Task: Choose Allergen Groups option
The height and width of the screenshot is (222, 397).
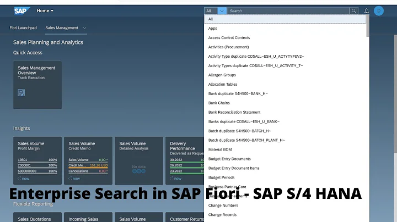Action: point(285,75)
